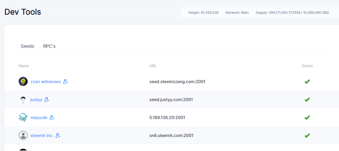Click the justyy avatar image

tap(23, 99)
